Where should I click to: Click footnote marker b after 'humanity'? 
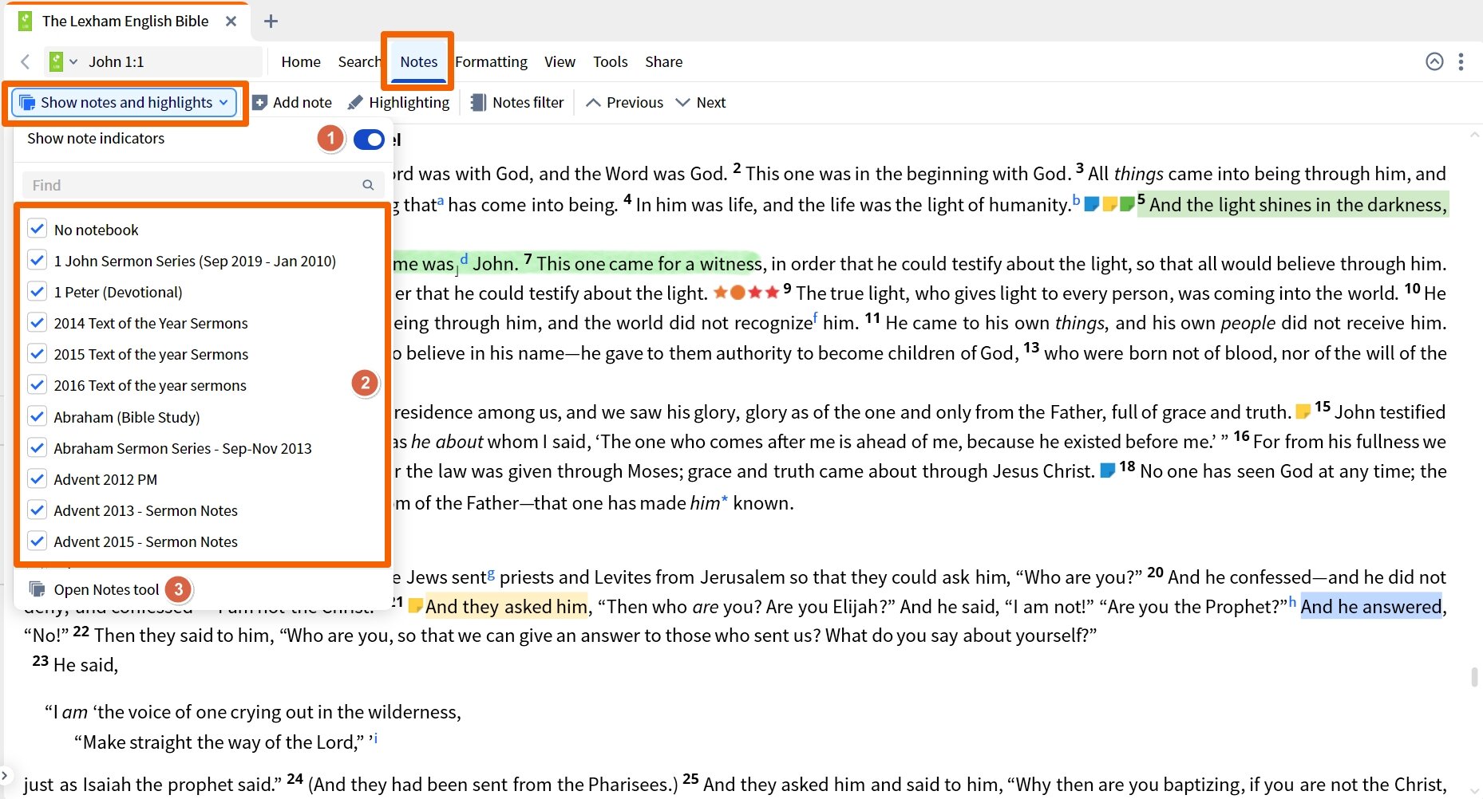1076,200
